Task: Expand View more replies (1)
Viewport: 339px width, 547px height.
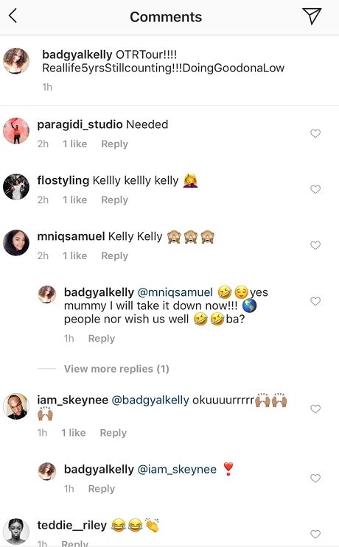Action: point(116,369)
